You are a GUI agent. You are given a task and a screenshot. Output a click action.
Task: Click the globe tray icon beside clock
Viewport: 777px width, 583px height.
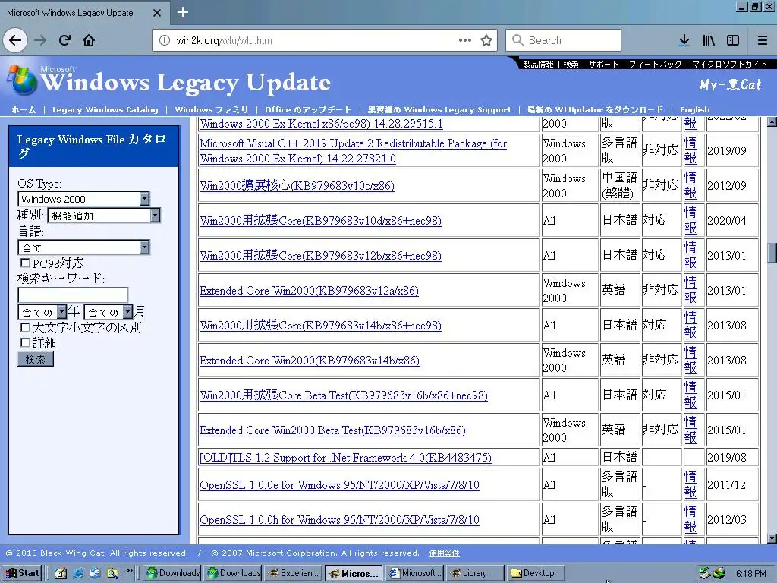(x=719, y=573)
